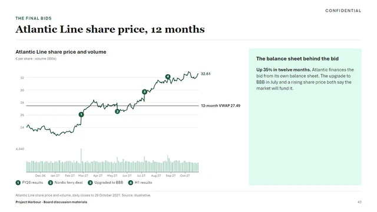Click legend icon 1 FY26 results
Image resolution: width=377 pixels, height=212 pixels.
tap(18, 183)
